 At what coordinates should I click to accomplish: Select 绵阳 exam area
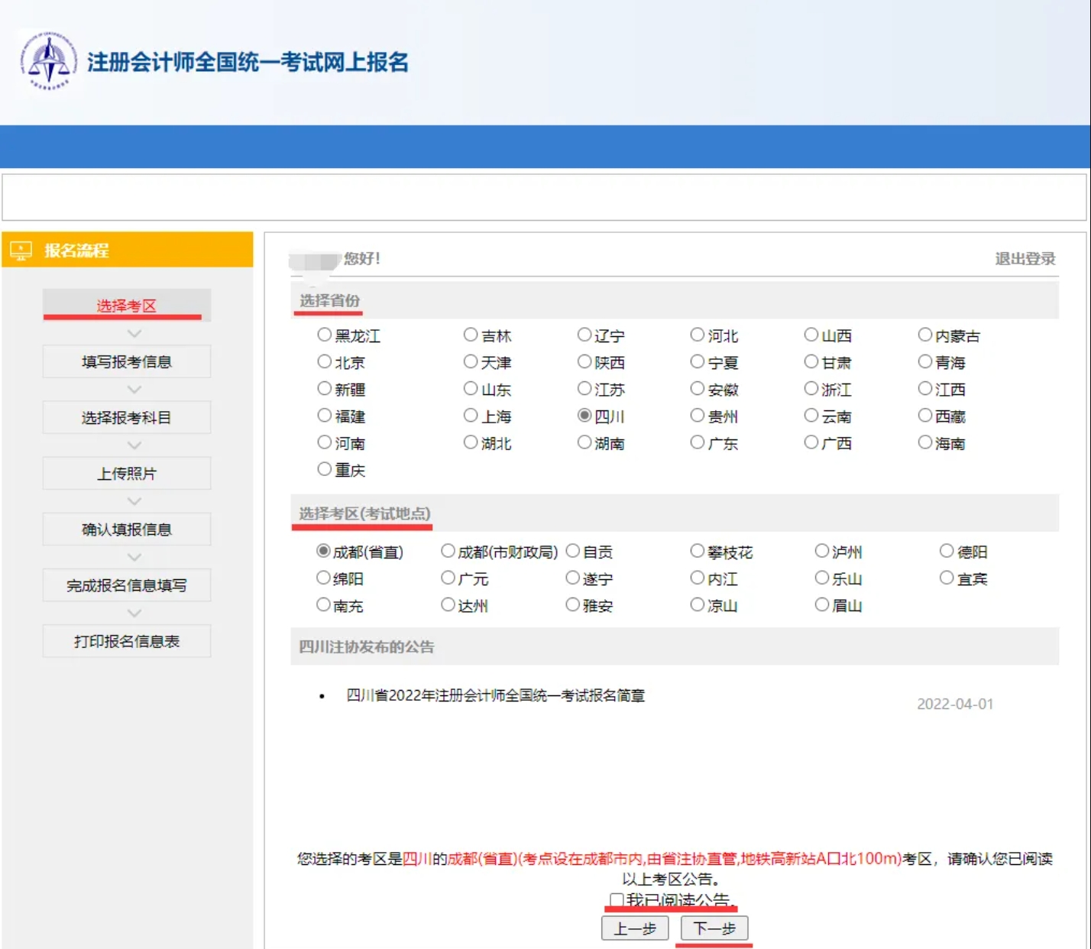click(324, 578)
